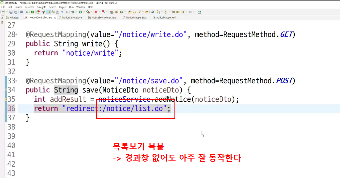Click the New Java Package icon

117,12
